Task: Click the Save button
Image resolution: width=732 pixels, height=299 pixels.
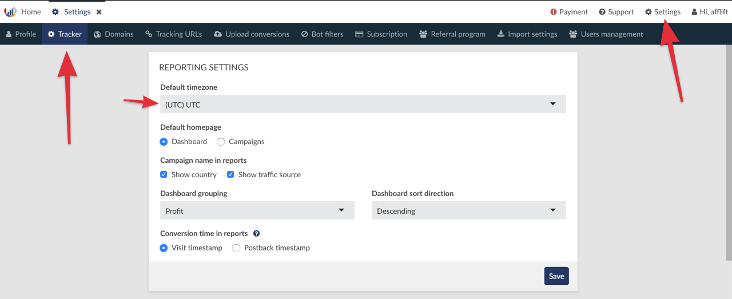Action: (x=556, y=276)
